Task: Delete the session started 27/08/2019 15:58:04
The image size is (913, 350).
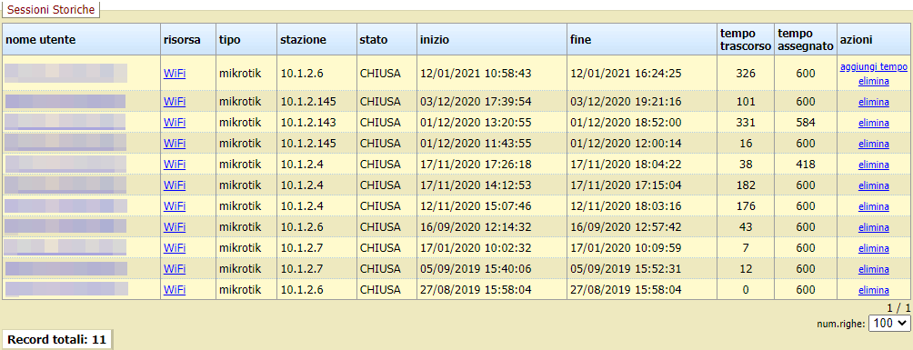Action: 873,290
